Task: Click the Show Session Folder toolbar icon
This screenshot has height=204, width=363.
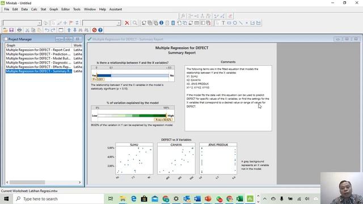Action: coord(143,23)
